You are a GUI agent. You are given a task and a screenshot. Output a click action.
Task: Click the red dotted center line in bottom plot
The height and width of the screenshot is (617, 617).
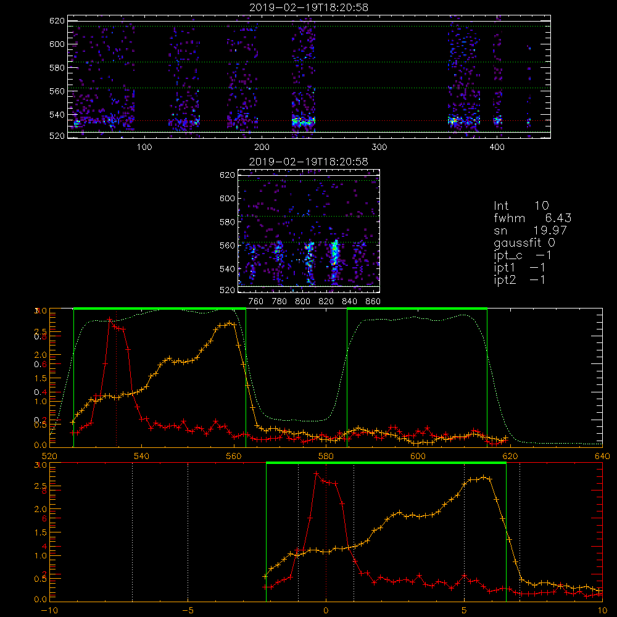[326, 532]
